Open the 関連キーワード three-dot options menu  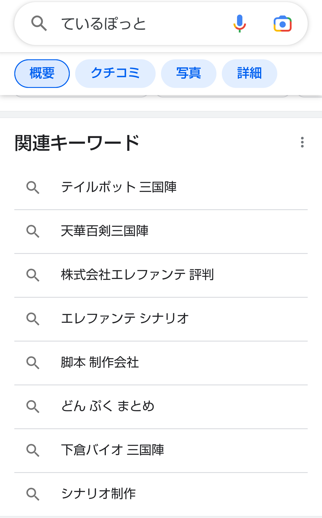tap(302, 142)
